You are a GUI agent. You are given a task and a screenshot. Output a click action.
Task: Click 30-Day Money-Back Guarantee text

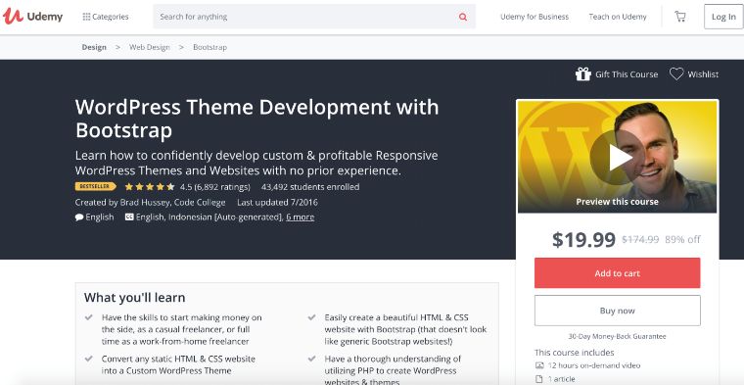point(617,337)
